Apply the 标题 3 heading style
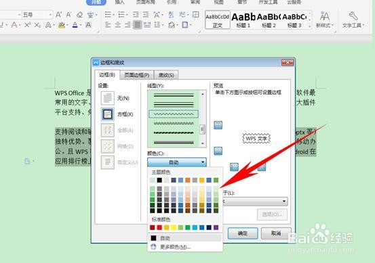Screen dimensions: 375x263 tap(294, 20)
